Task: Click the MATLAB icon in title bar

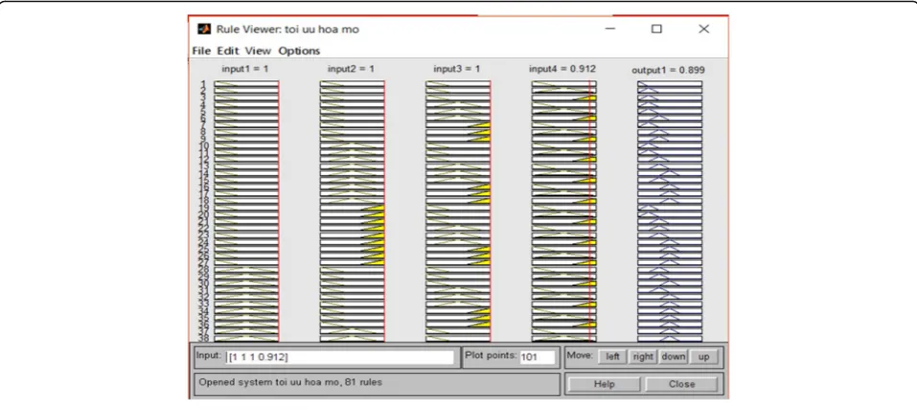Action: (x=204, y=29)
